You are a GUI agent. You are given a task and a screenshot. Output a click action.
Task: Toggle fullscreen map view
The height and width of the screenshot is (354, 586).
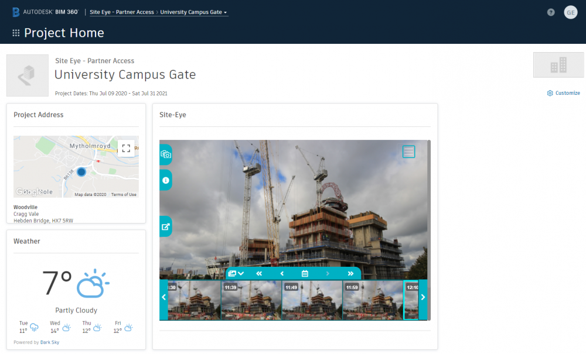point(126,148)
